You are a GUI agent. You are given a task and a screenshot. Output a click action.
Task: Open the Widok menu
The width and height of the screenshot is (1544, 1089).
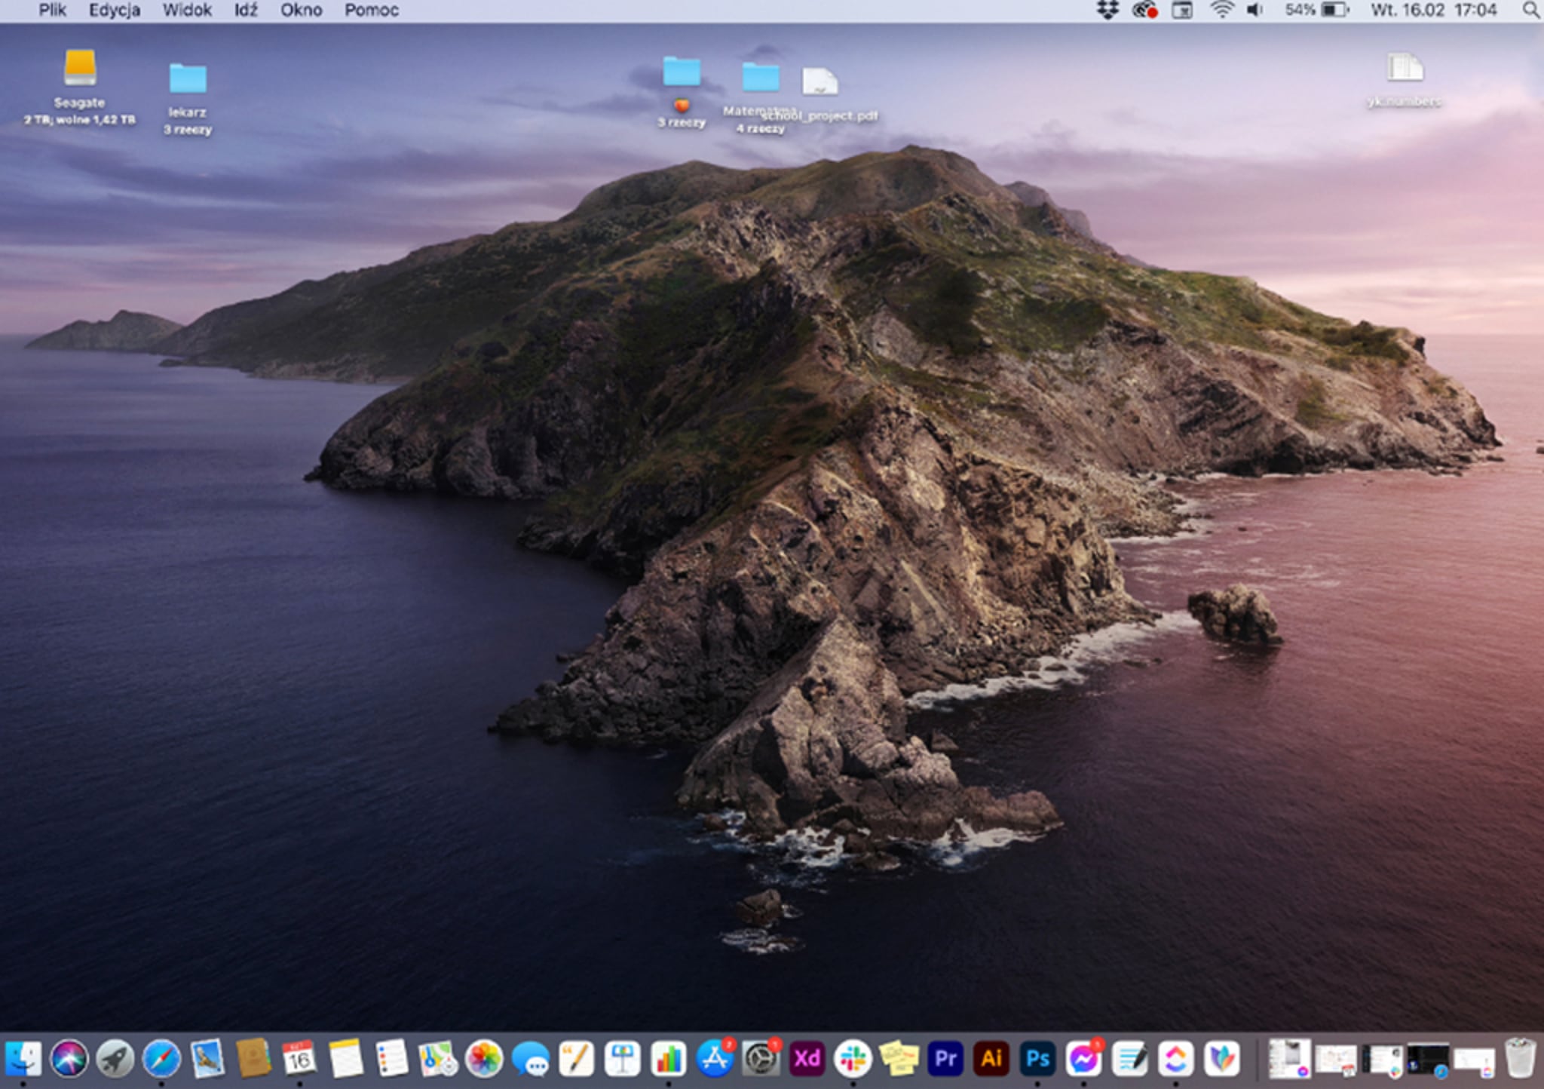pyautogui.click(x=186, y=11)
